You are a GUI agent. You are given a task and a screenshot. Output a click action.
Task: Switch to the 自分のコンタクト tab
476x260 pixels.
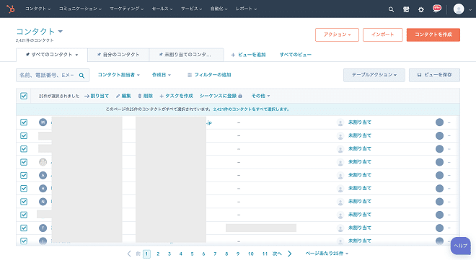point(118,55)
